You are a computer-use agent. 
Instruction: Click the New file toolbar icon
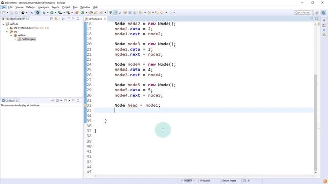(4, 13)
